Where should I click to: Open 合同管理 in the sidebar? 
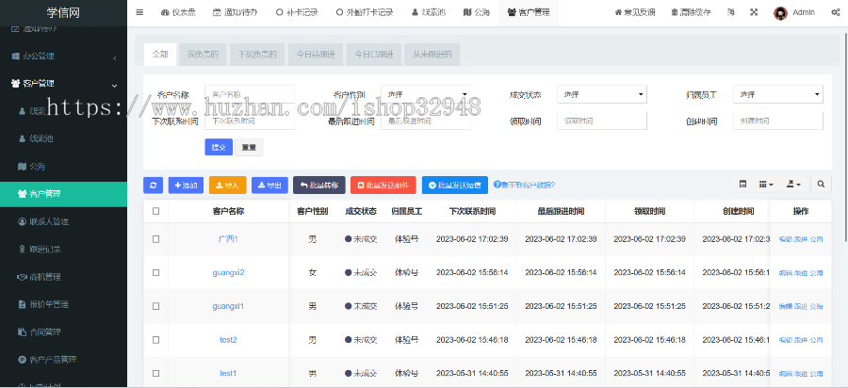64,331
